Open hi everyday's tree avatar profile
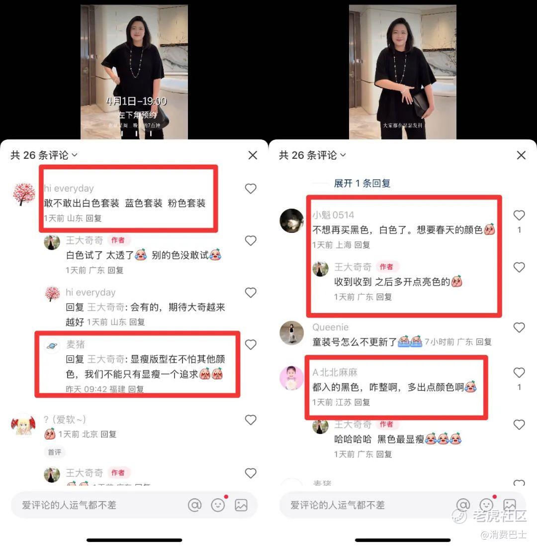Screen dimensions: 537x547 tap(24, 194)
